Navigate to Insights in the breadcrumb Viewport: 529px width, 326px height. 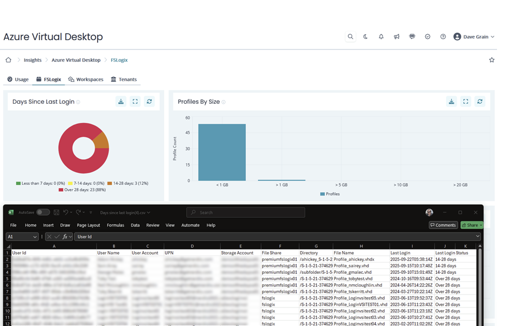pos(33,60)
